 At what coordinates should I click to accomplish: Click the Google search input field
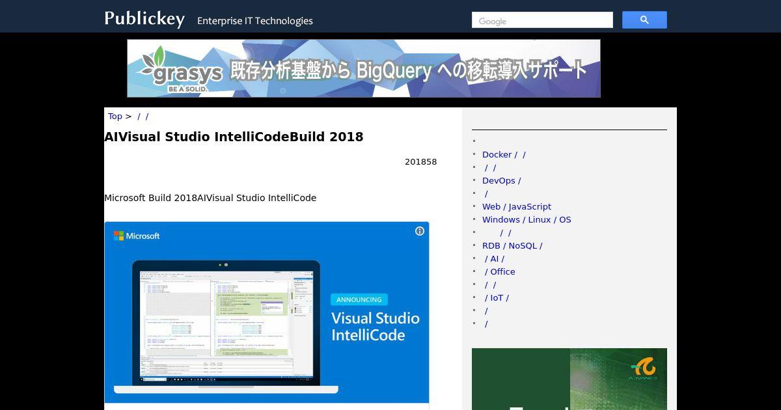click(542, 20)
